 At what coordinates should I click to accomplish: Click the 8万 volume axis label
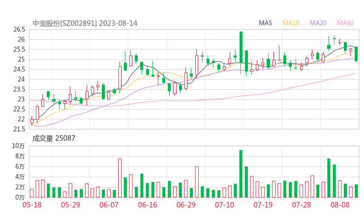click(20, 156)
